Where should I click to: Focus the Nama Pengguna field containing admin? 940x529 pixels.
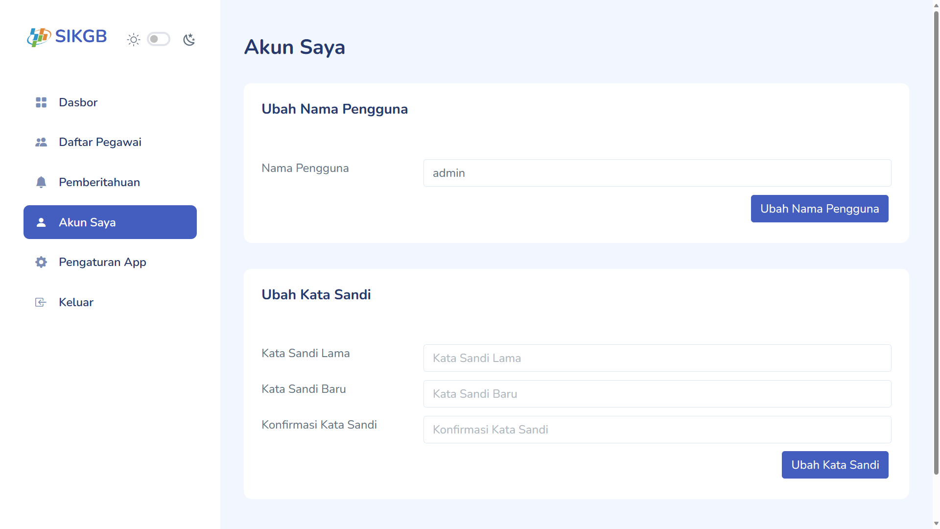tap(657, 173)
